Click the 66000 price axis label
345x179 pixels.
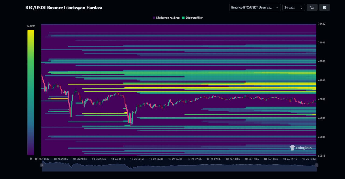point(322,118)
